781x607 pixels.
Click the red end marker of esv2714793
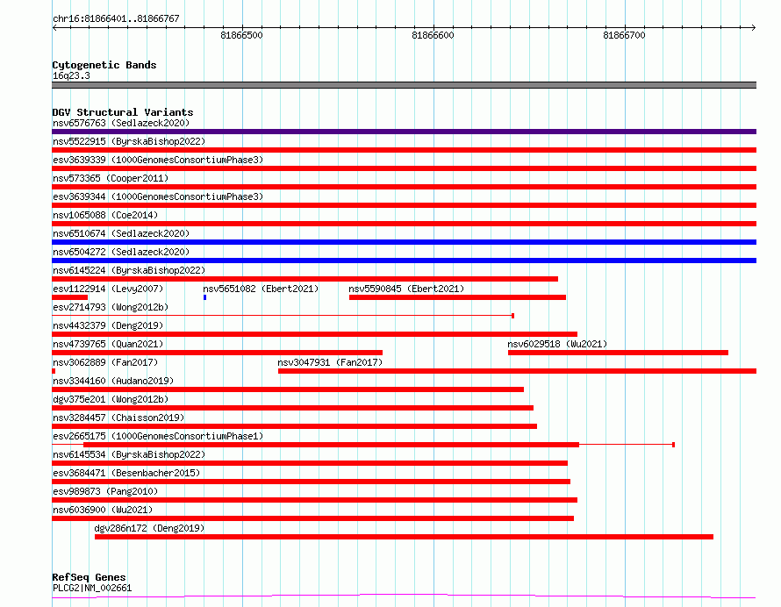[513, 316]
